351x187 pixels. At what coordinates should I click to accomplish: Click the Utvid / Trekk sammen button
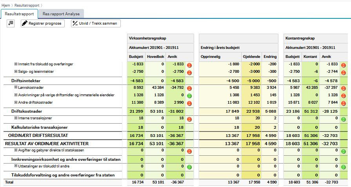tap(96, 23)
